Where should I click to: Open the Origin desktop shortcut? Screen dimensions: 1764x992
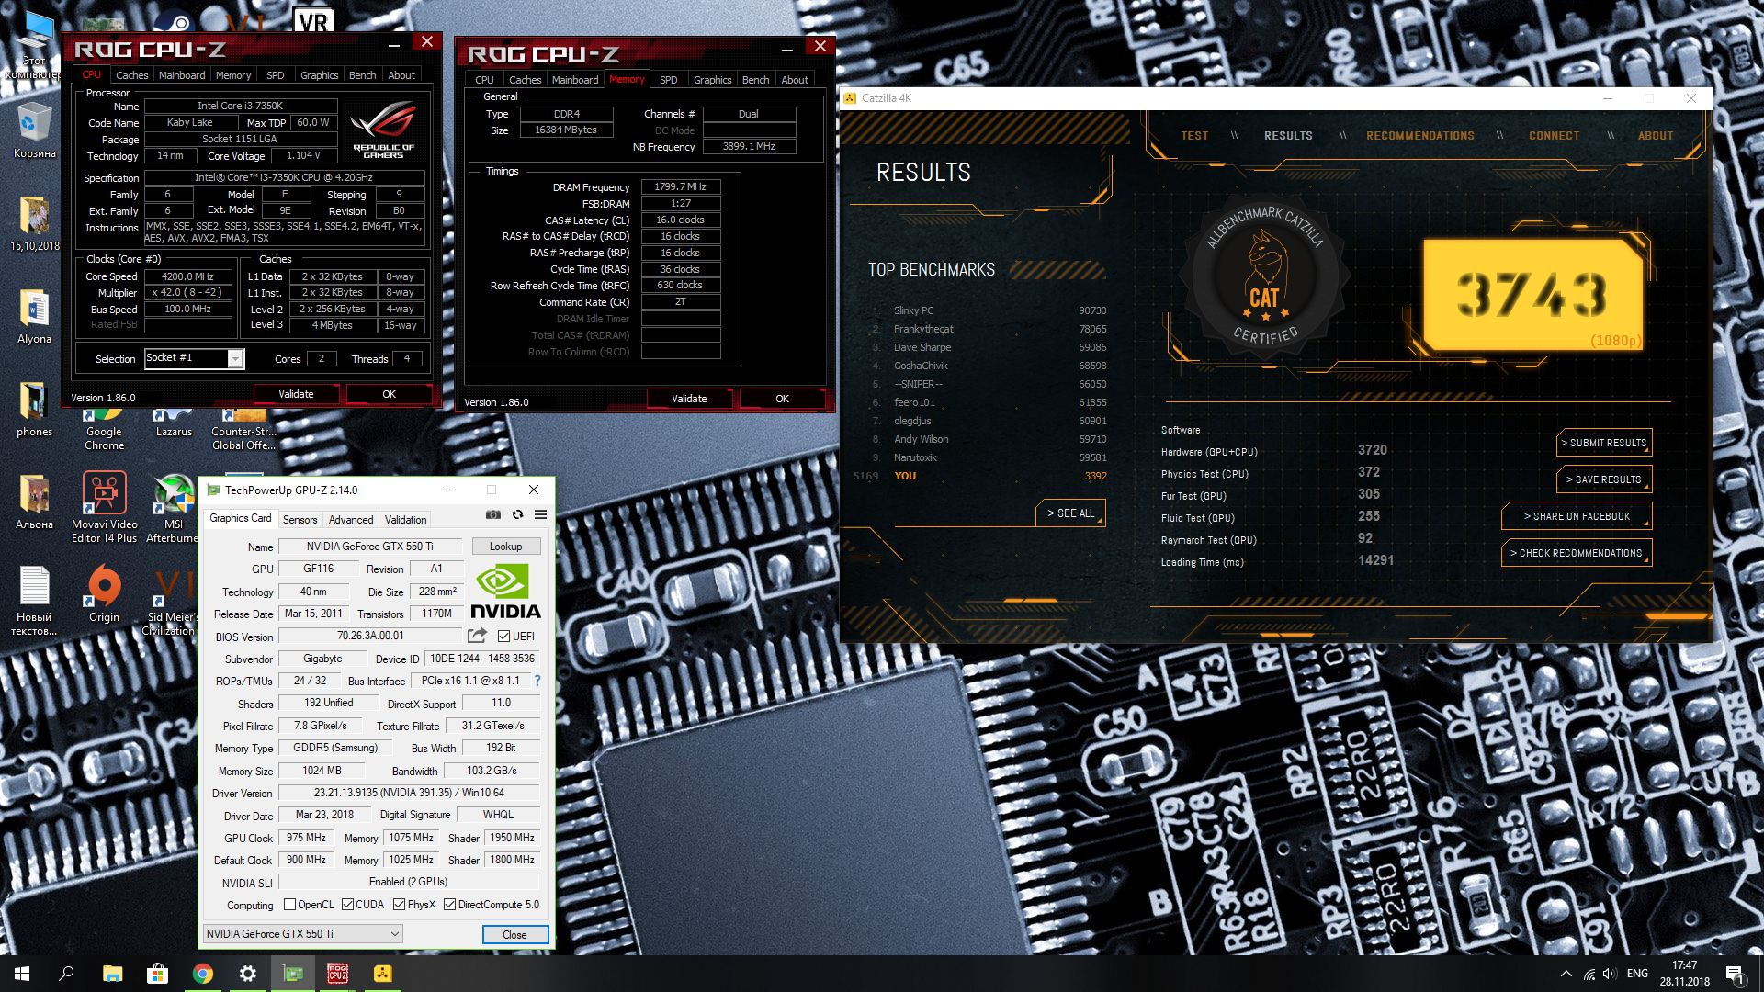[x=104, y=594]
